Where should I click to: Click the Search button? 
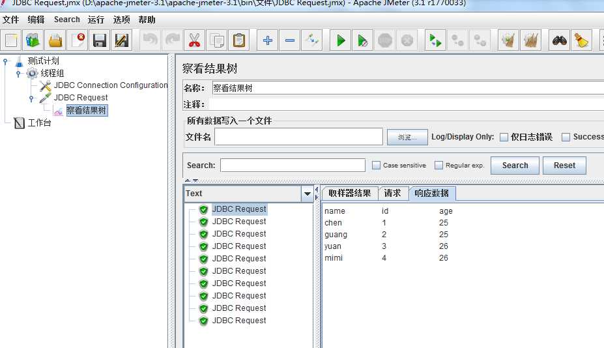pyautogui.click(x=515, y=166)
